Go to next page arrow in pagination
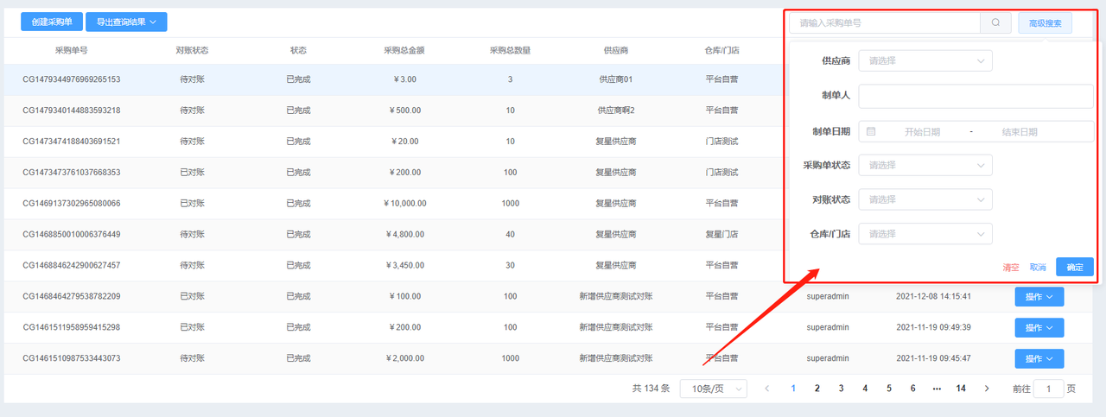 tap(987, 389)
